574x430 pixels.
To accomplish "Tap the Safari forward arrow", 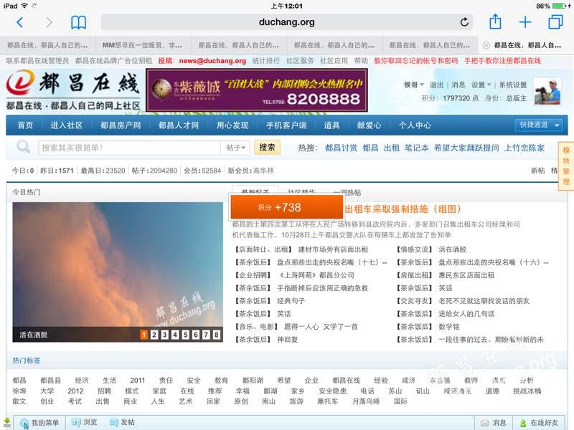I will coord(49,22).
